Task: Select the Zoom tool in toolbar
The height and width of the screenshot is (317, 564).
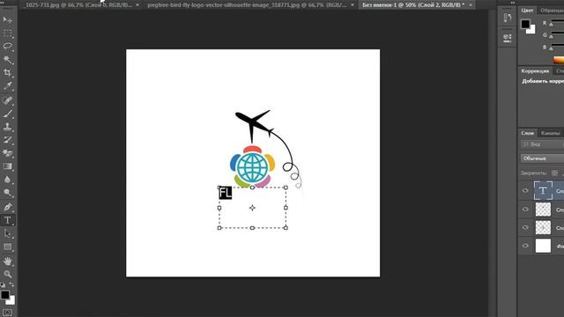Action: [7, 274]
